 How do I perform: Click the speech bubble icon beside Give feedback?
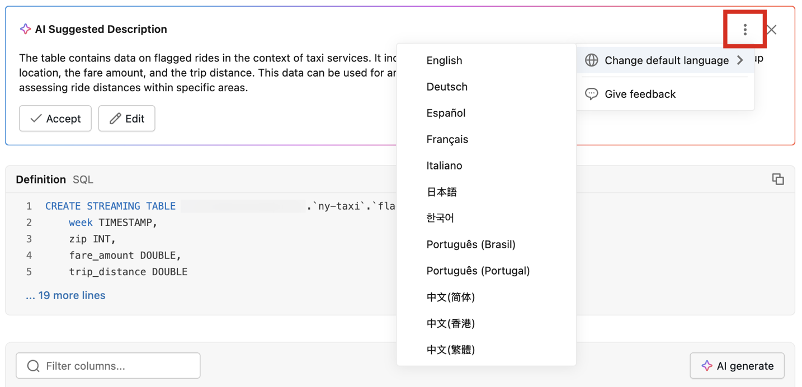591,93
